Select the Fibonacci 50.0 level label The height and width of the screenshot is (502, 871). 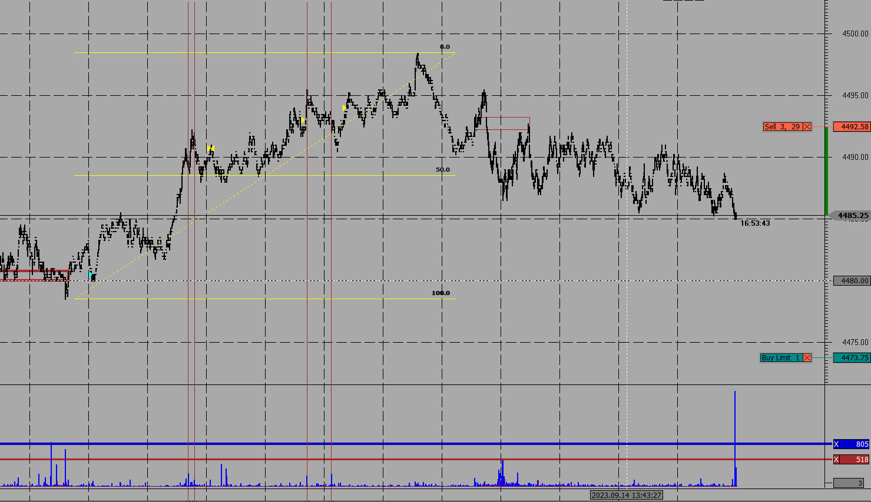tap(442, 170)
